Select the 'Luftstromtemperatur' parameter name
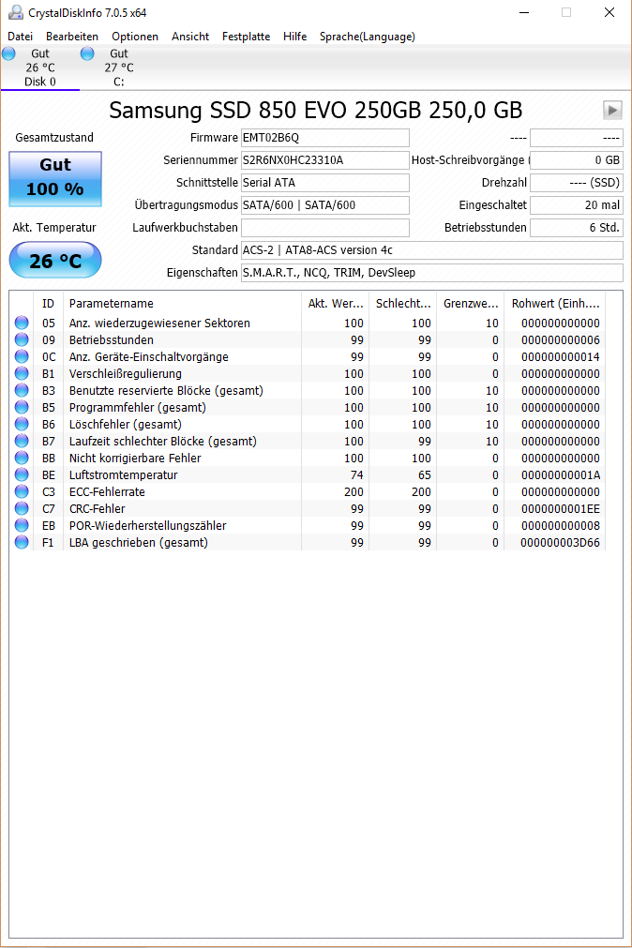 coord(124,475)
